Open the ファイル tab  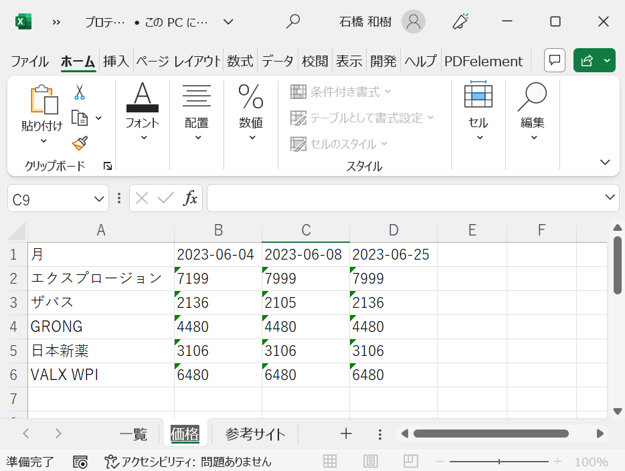point(29,62)
